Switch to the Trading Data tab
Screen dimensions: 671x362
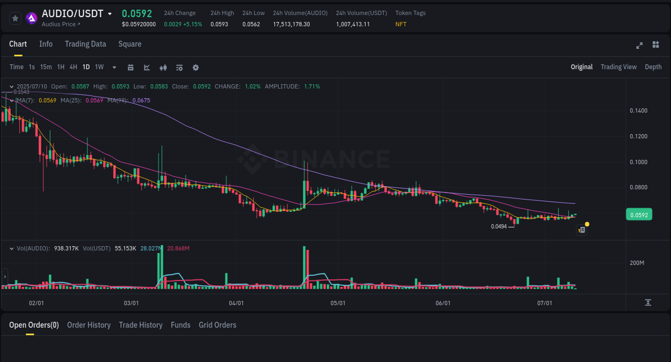pyautogui.click(x=85, y=44)
